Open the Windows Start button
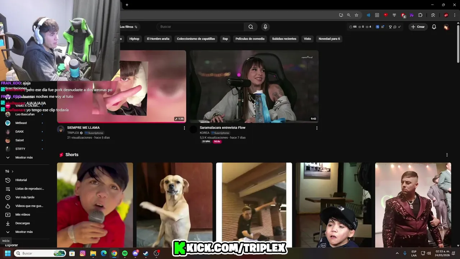 point(8,253)
